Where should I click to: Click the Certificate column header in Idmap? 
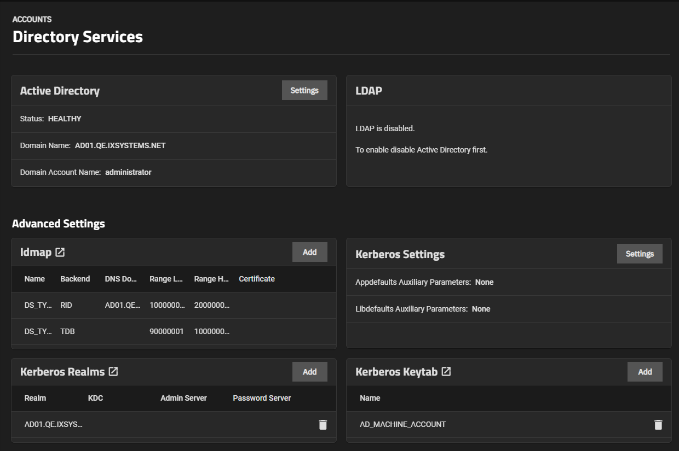tap(257, 279)
